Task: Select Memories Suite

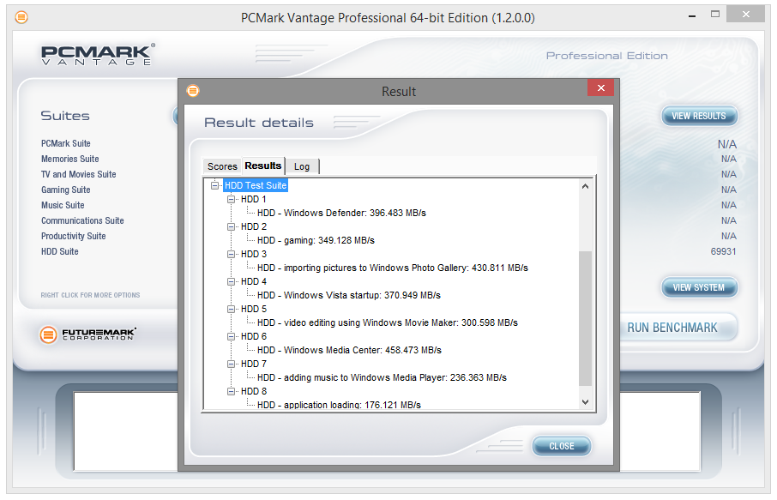Action: (x=69, y=159)
